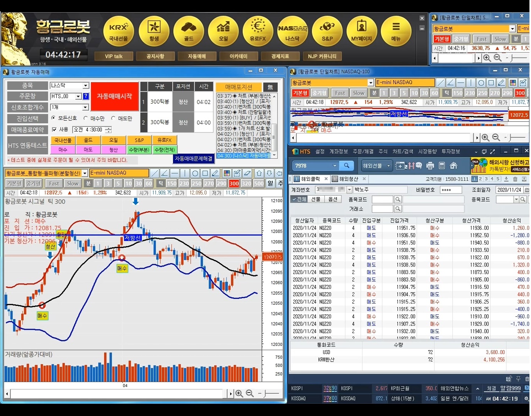Toggle the 전체 filter in HTS
Viewport: 531px width, 416px height.
[x=299, y=199]
